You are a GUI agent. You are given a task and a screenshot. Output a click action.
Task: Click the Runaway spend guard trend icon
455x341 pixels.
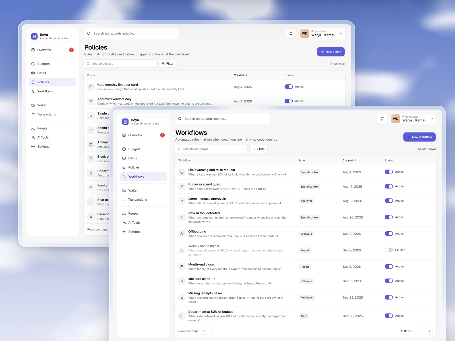182,186
